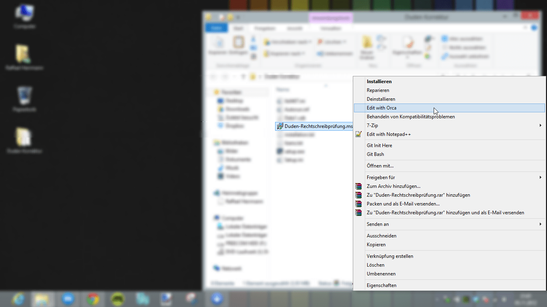
Task: Click the File Explorer taskbar icon
Action: click(x=41, y=299)
